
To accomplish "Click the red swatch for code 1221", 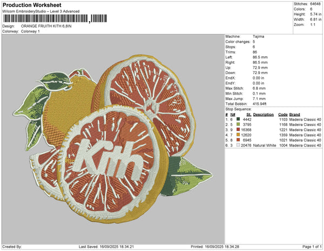I will coord(238,129).
